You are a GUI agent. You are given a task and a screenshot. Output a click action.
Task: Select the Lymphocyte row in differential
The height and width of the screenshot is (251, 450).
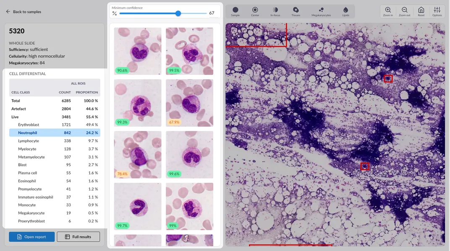coord(55,141)
